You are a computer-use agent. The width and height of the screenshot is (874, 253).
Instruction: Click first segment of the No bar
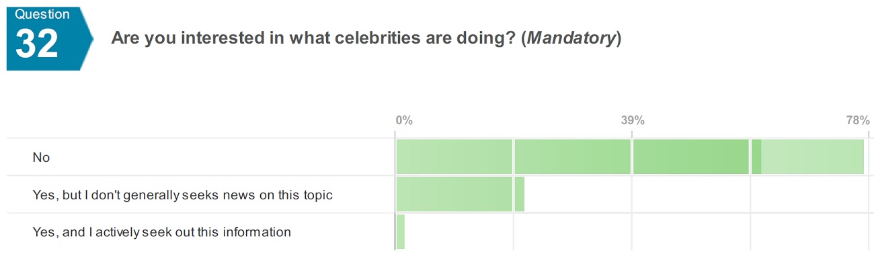[454, 157]
